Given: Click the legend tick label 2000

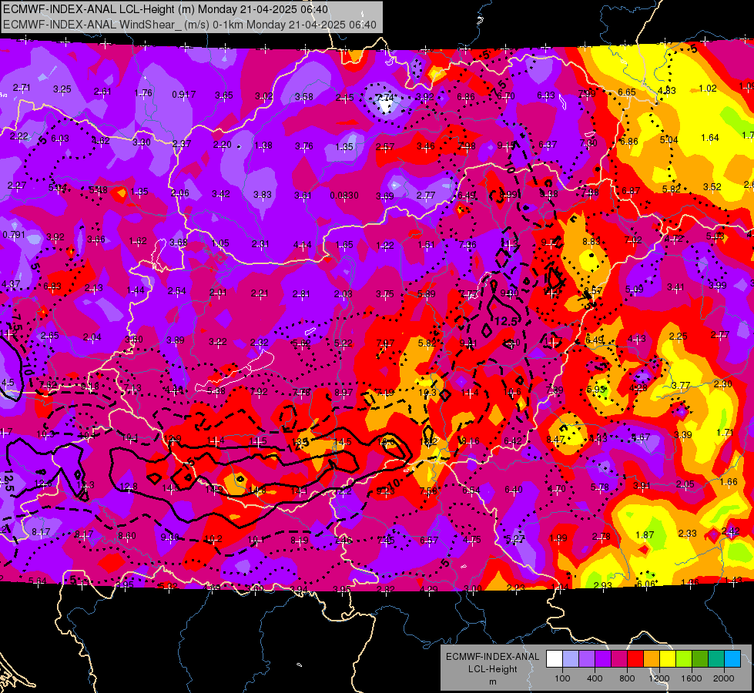Looking at the screenshot, I should coord(724,678).
